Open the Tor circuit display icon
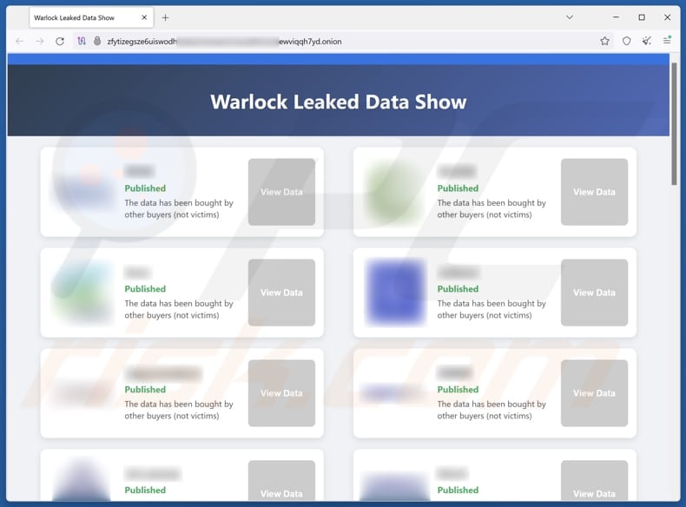 tap(82, 41)
